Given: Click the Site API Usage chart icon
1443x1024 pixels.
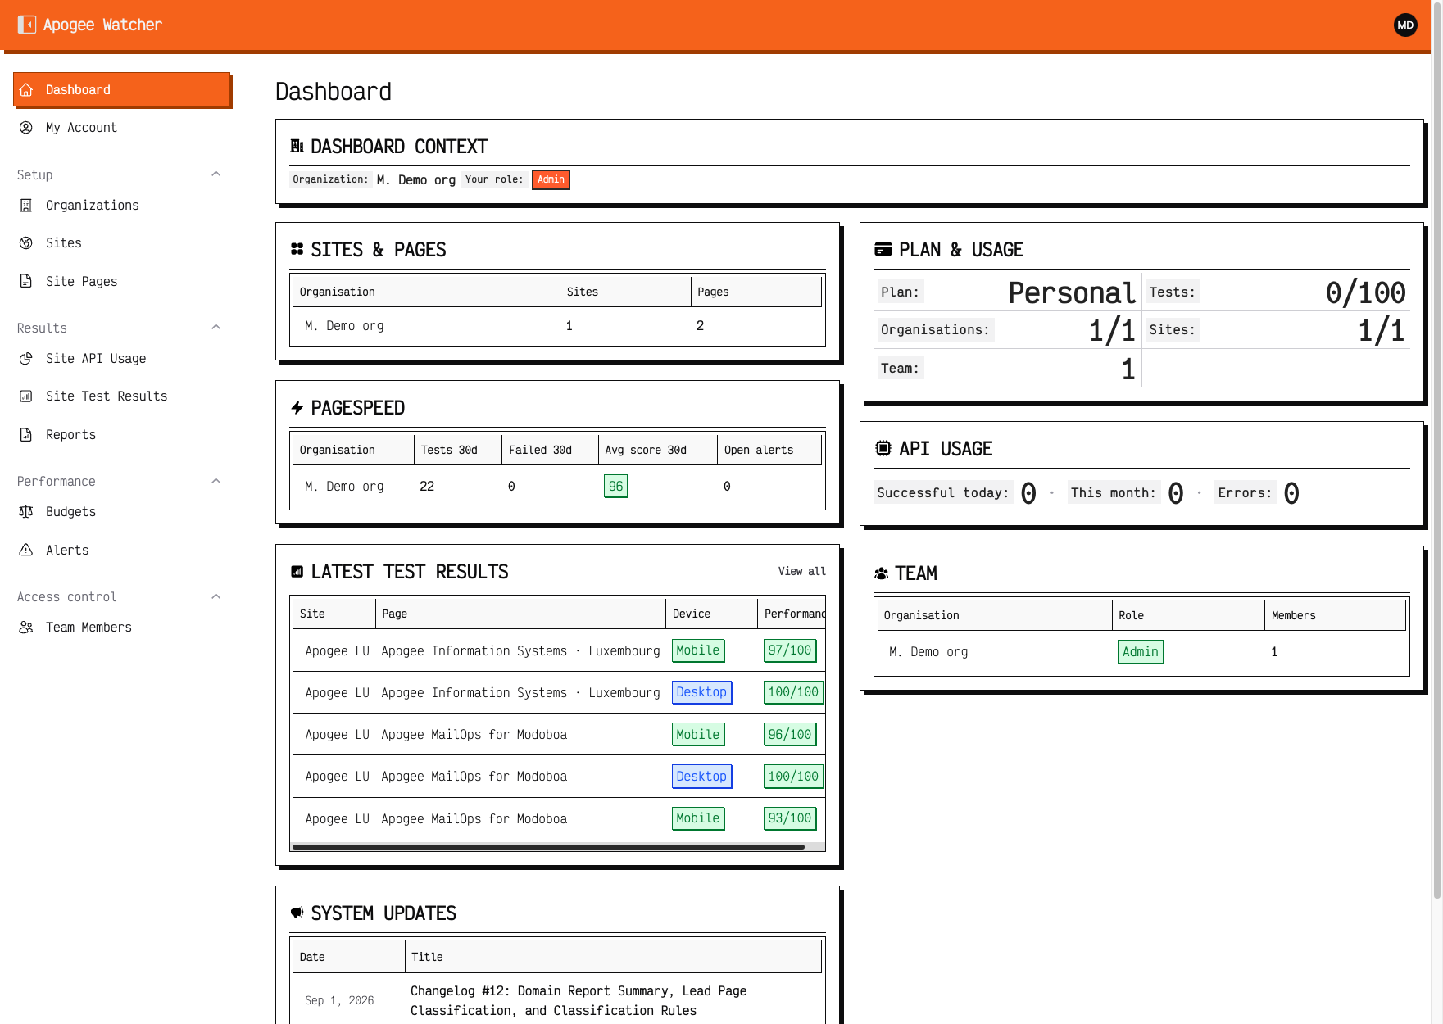Looking at the screenshot, I should coord(26,359).
